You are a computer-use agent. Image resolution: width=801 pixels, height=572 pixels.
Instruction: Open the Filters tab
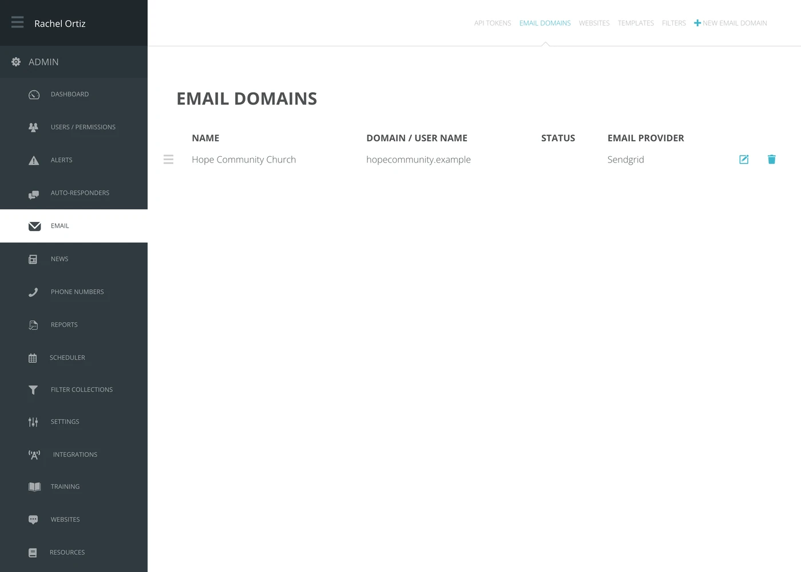click(x=674, y=23)
